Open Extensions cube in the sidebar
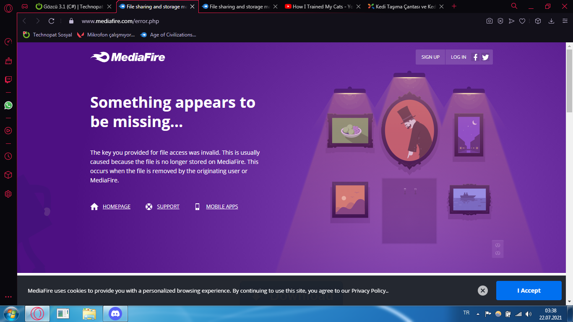573x322 pixels. click(x=8, y=175)
